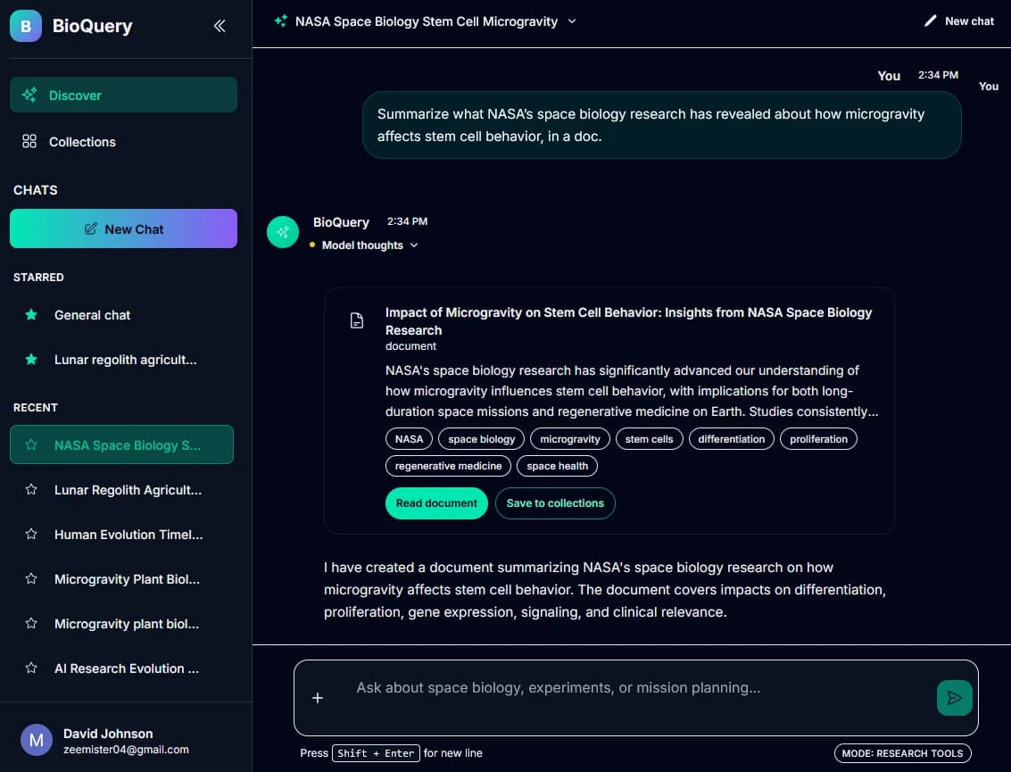Click the plus attachment icon in input
Image resolution: width=1011 pixels, height=772 pixels.
click(x=318, y=698)
